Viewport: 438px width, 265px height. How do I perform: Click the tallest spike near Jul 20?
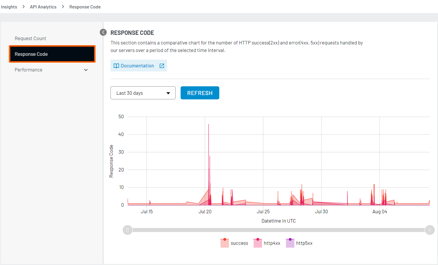pyautogui.click(x=209, y=126)
